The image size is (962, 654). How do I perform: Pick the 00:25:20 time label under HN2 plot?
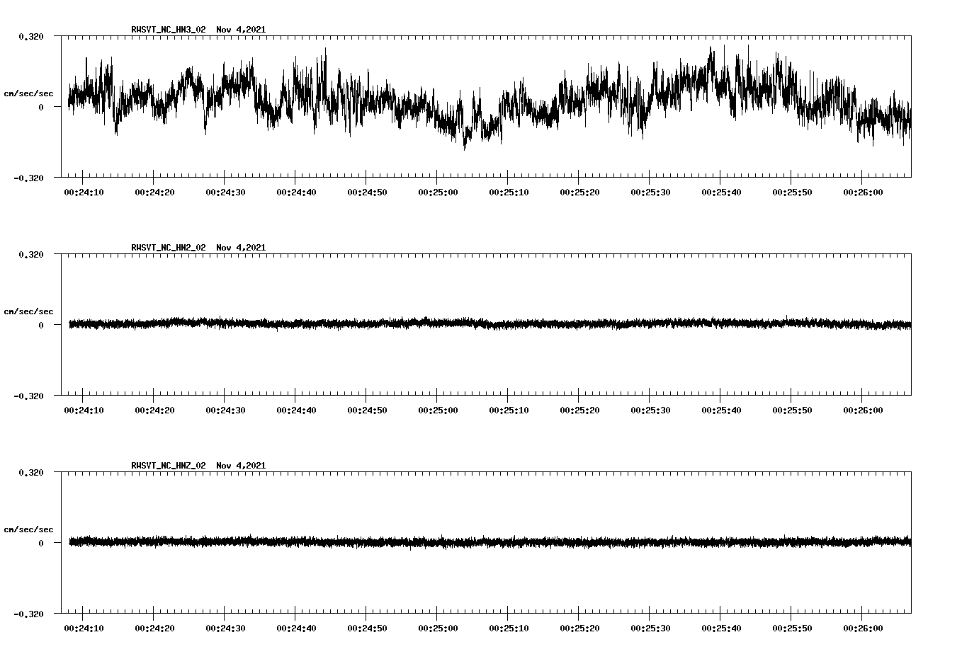(x=580, y=411)
